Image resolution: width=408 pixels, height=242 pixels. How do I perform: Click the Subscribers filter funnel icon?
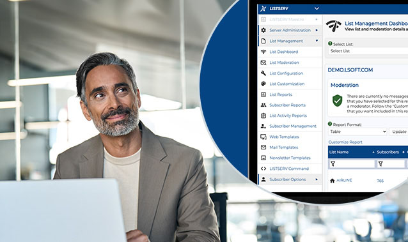pyautogui.click(x=381, y=164)
